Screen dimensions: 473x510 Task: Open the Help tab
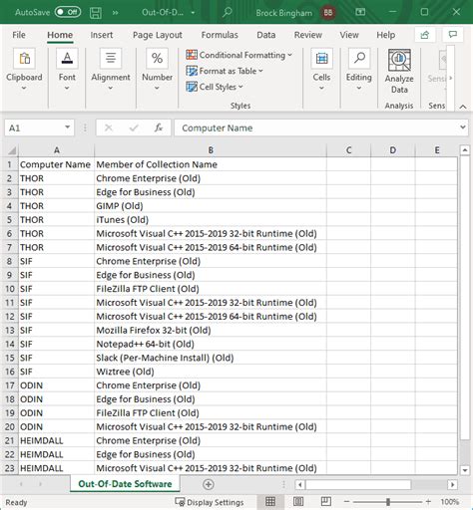tap(386, 35)
